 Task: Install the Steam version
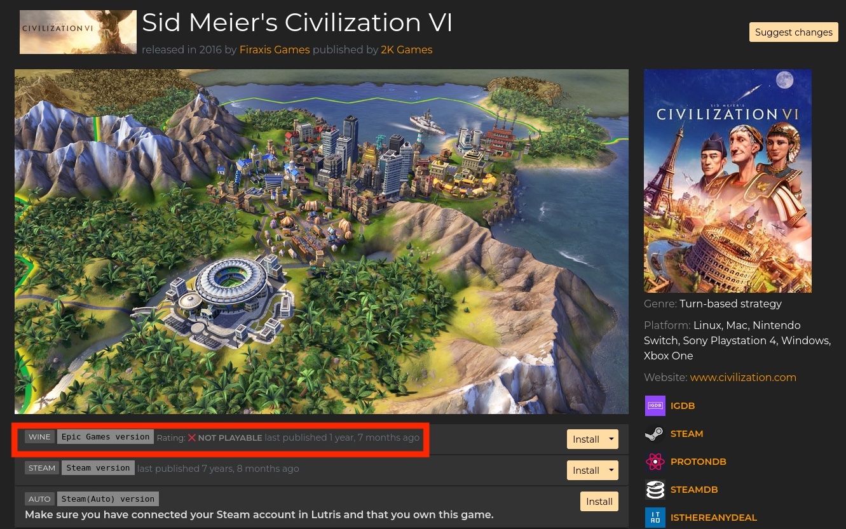[585, 470]
